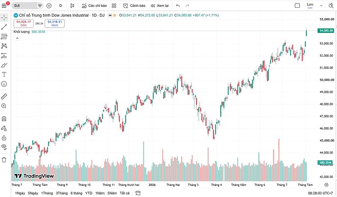
Task: Click the Tháng 4 time axis label
Action: pyautogui.click(x=216, y=185)
